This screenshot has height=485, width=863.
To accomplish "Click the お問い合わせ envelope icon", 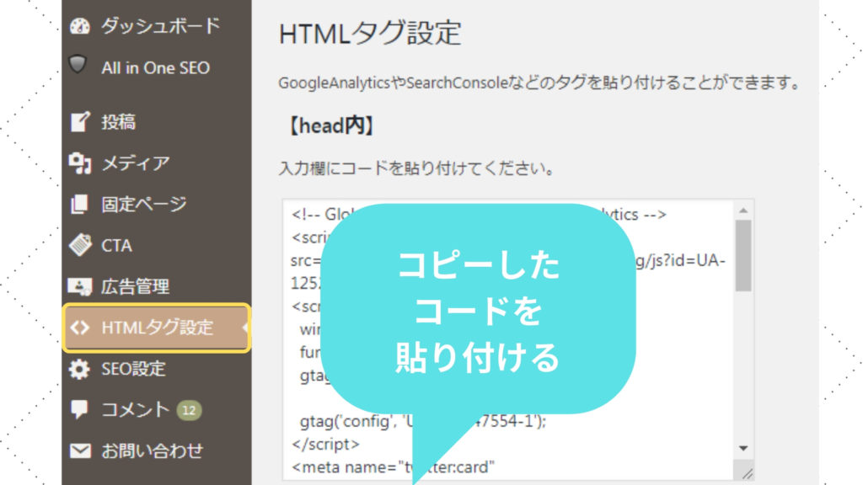I will click(80, 451).
